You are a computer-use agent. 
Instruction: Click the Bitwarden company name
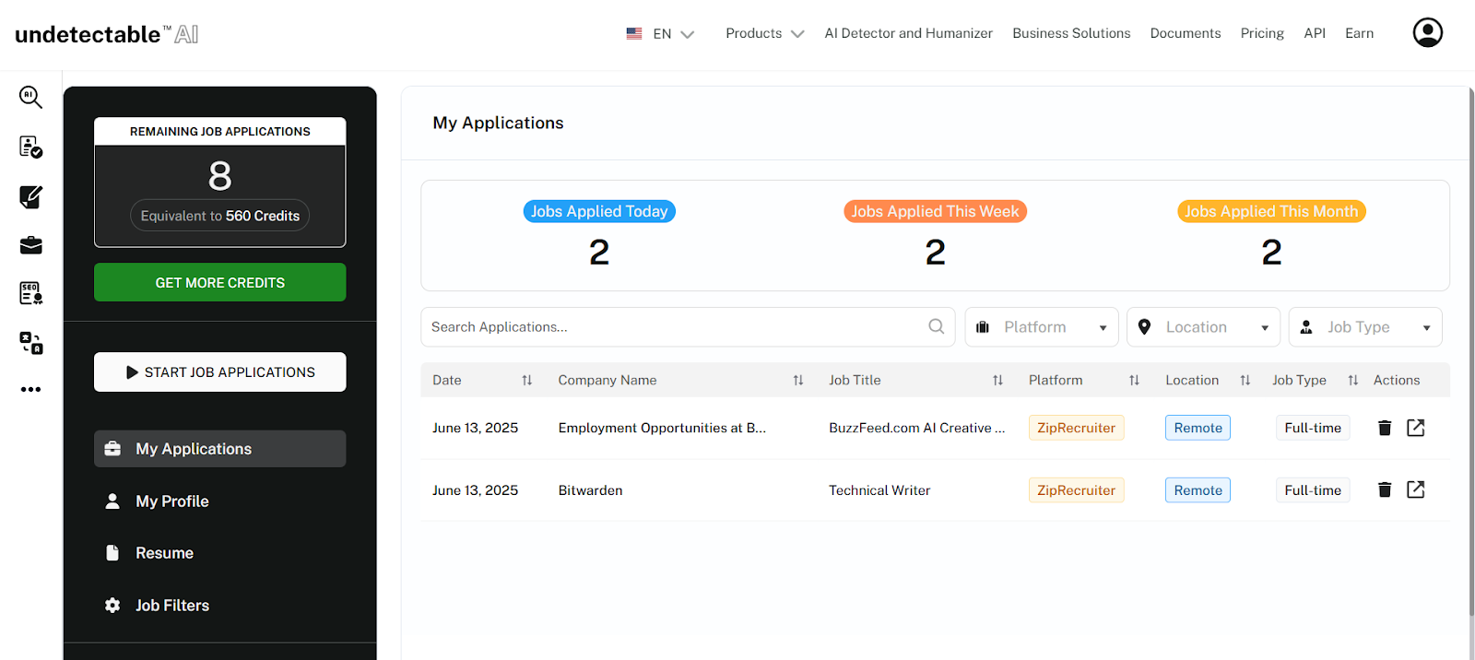(590, 490)
